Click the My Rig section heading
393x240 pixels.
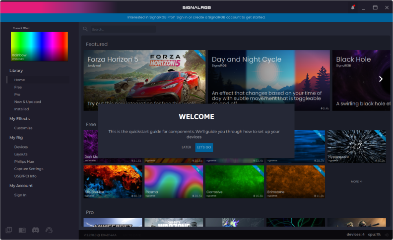coord(16,138)
